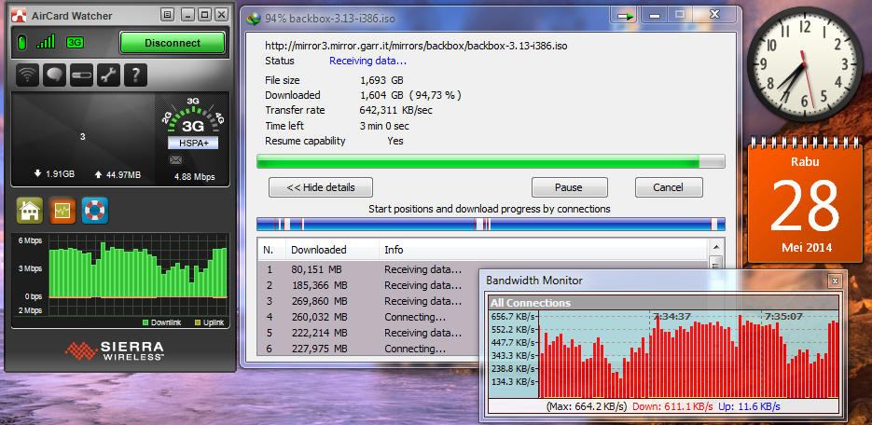
Task: Click the data usage pill icon
Action: click(81, 75)
